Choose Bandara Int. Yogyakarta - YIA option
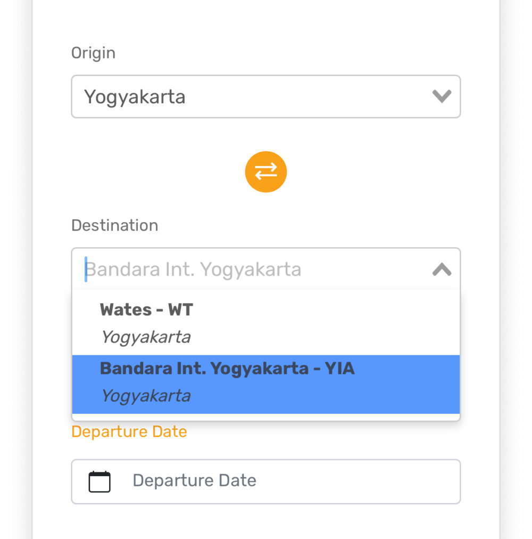Viewport: 532px width, 539px height. pos(266,385)
